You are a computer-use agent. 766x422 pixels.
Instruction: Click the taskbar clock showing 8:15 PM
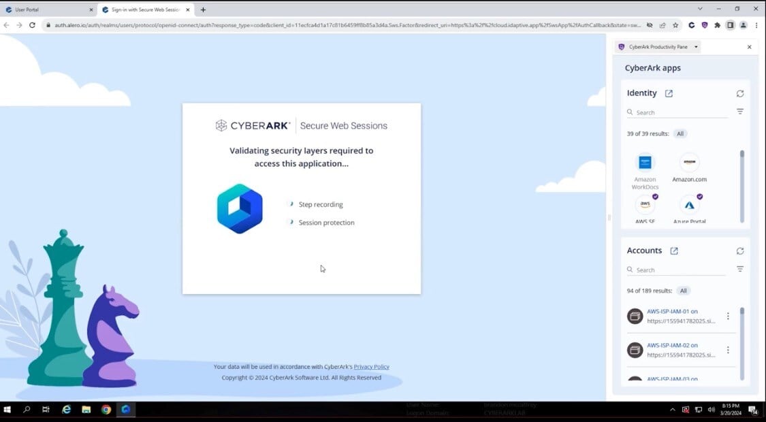tap(731, 409)
